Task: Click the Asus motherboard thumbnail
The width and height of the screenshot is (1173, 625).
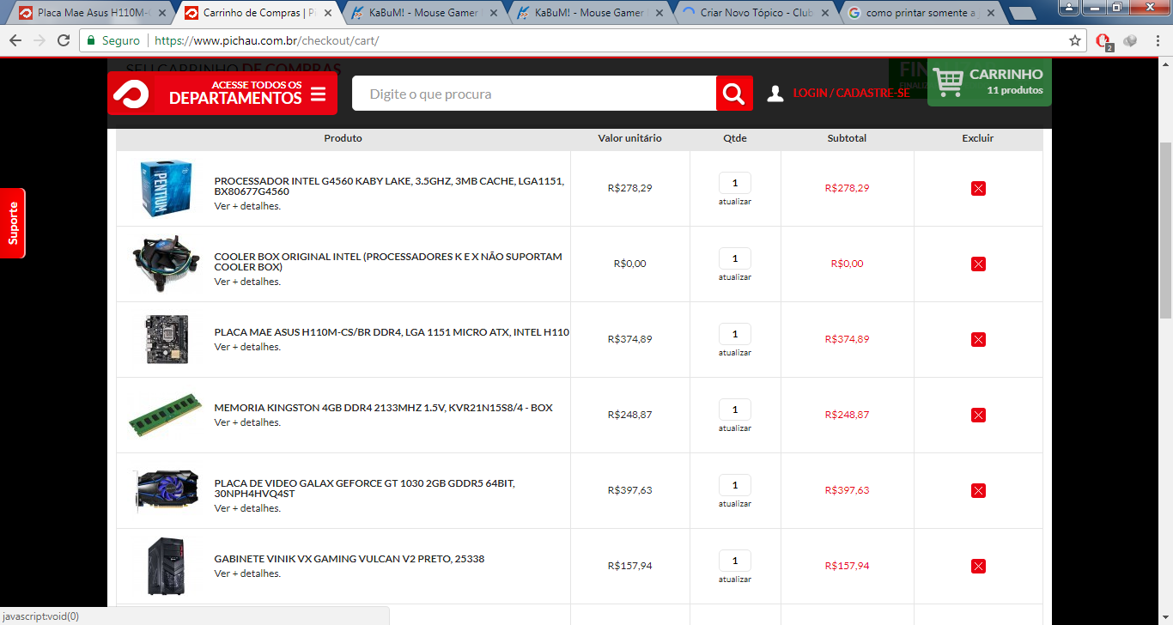Action: (x=167, y=339)
